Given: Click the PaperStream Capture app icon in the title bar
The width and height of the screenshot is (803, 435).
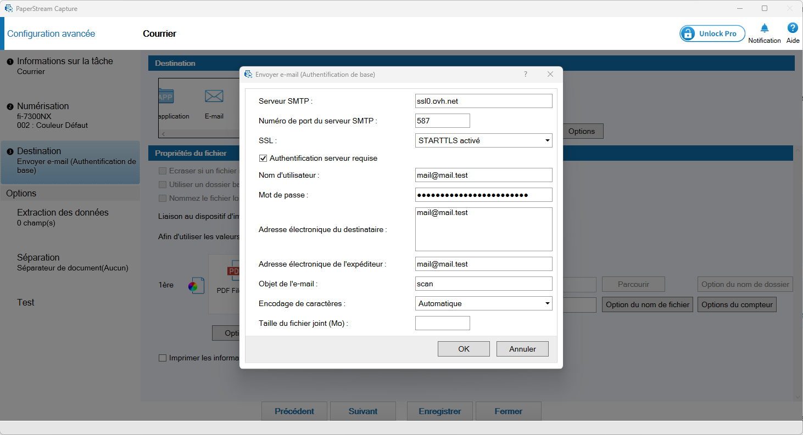Looking at the screenshot, I should (x=9, y=9).
